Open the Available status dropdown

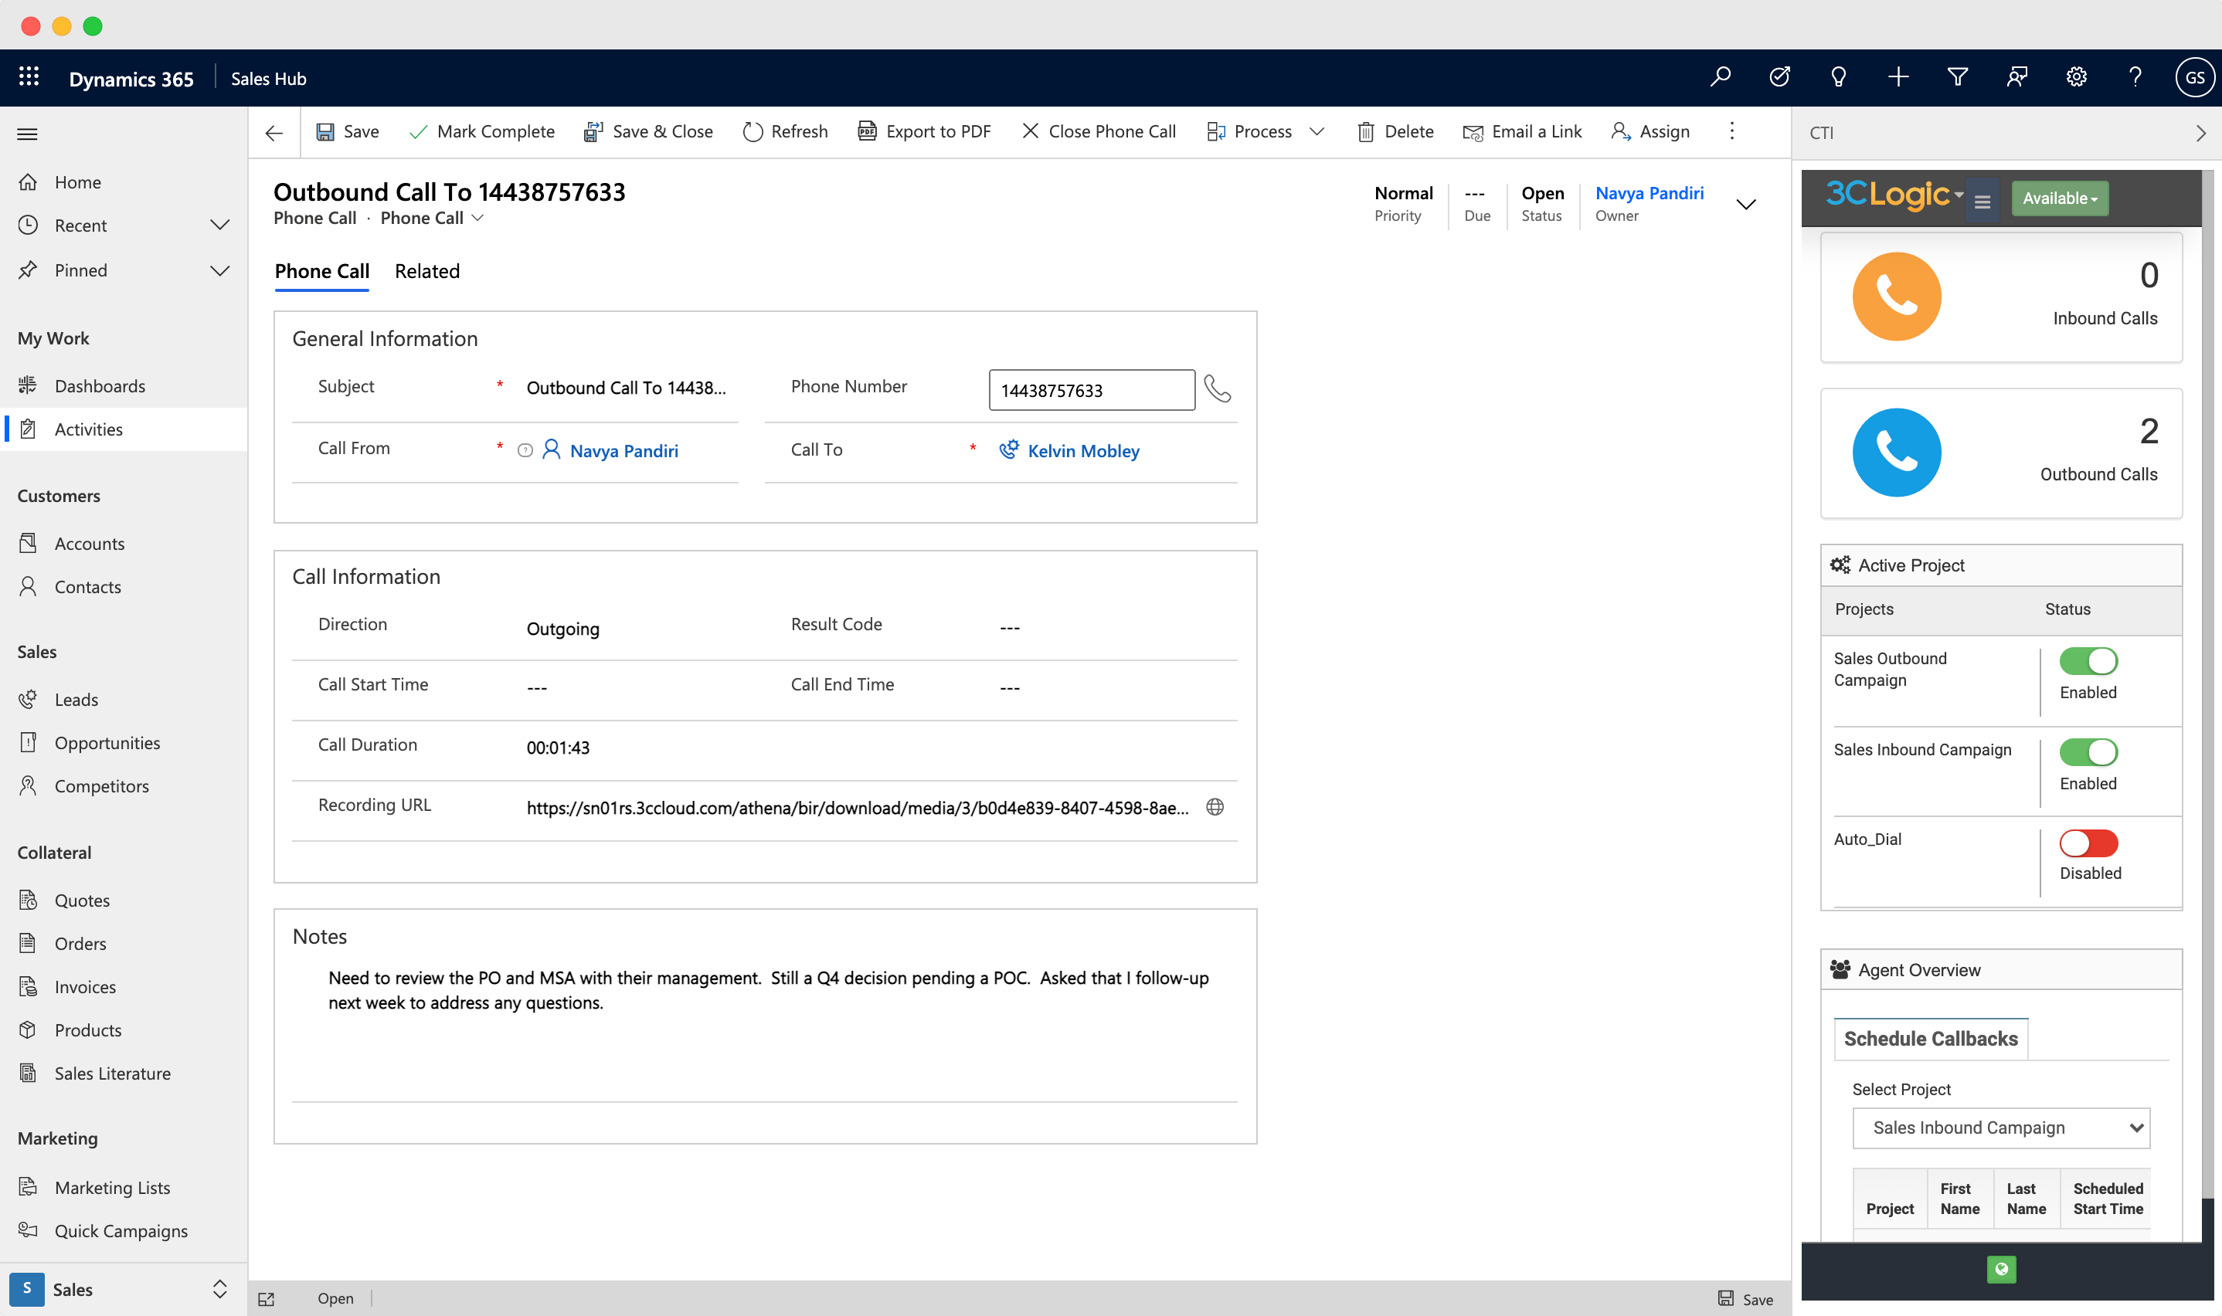point(2059,198)
